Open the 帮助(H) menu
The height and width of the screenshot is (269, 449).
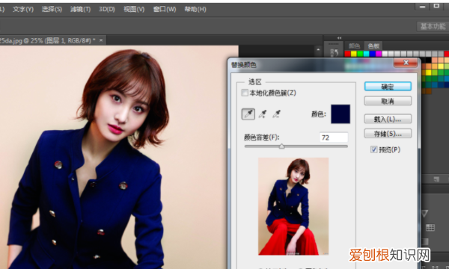195,9
